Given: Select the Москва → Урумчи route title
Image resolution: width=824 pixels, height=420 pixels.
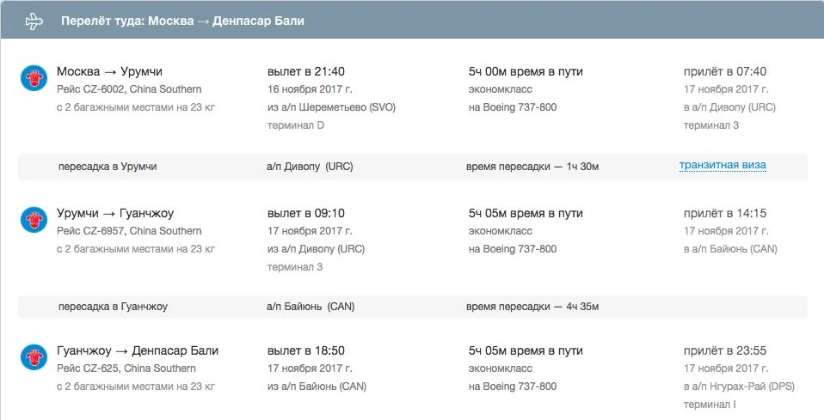Looking at the screenshot, I should pos(109,71).
